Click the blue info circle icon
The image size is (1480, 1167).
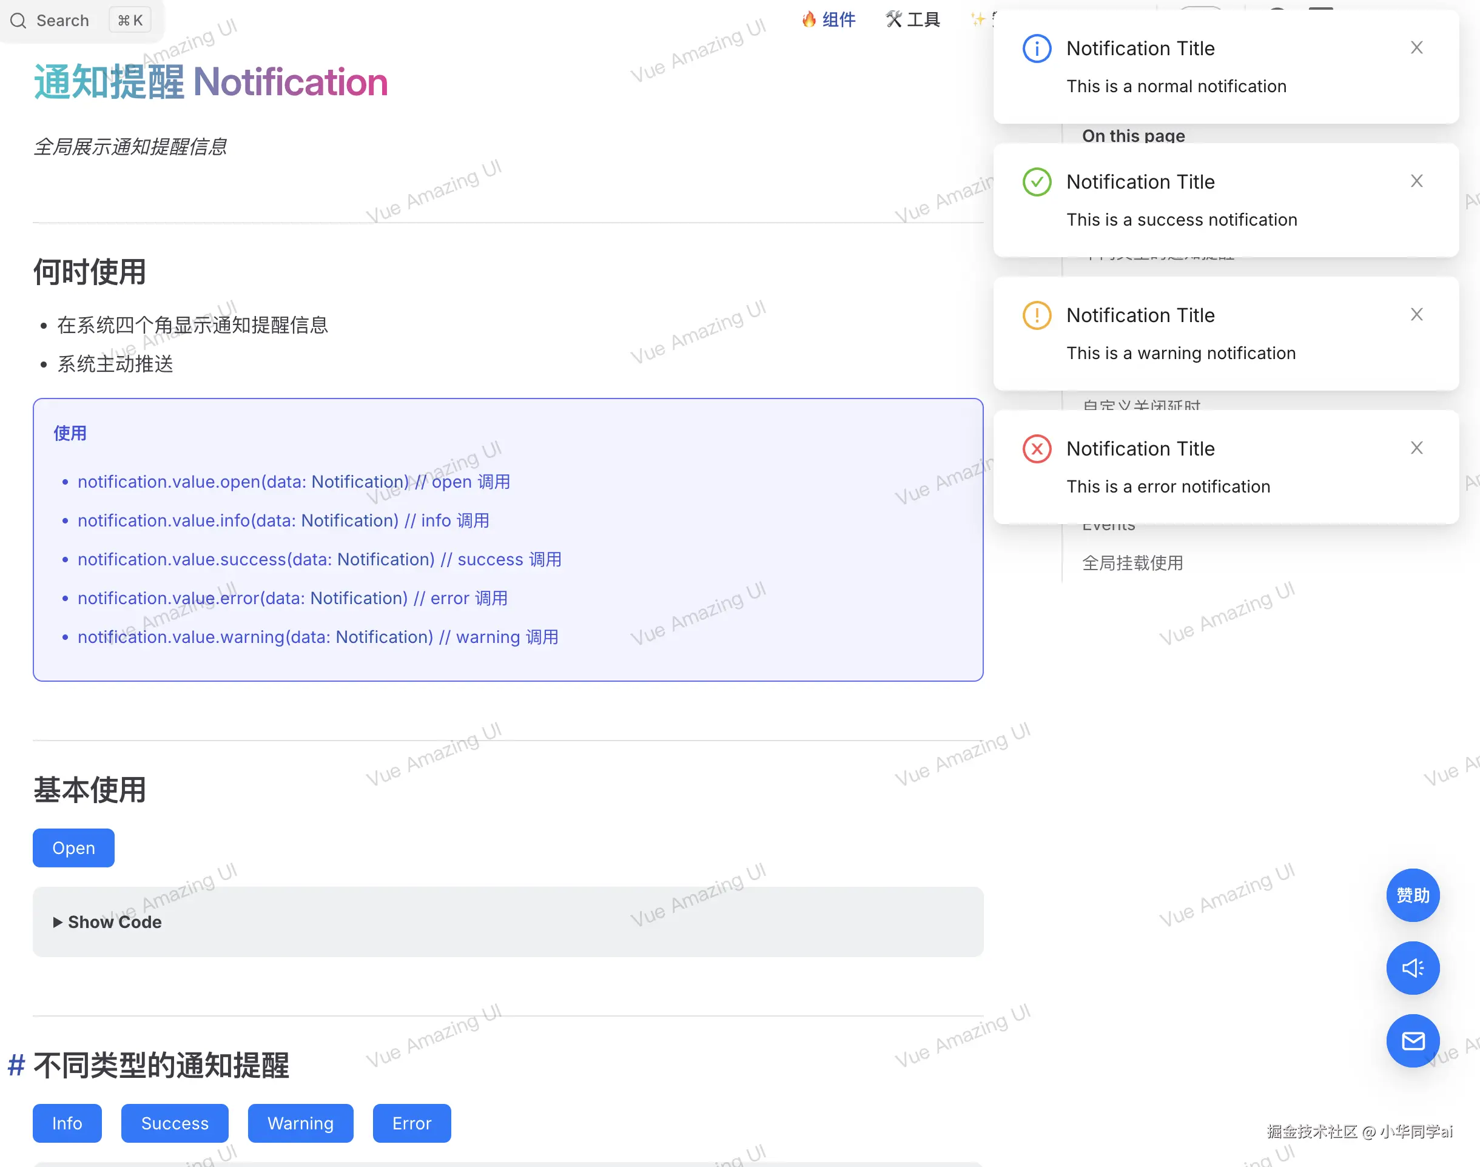[x=1037, y=49]
